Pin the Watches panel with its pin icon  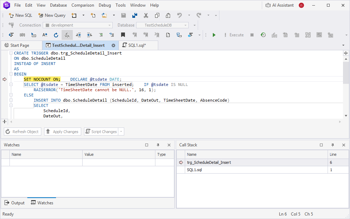(x=158, y=145)
